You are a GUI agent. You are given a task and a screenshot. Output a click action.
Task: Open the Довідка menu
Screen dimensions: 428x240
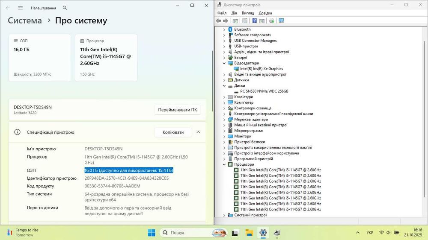tap(265, 13)
